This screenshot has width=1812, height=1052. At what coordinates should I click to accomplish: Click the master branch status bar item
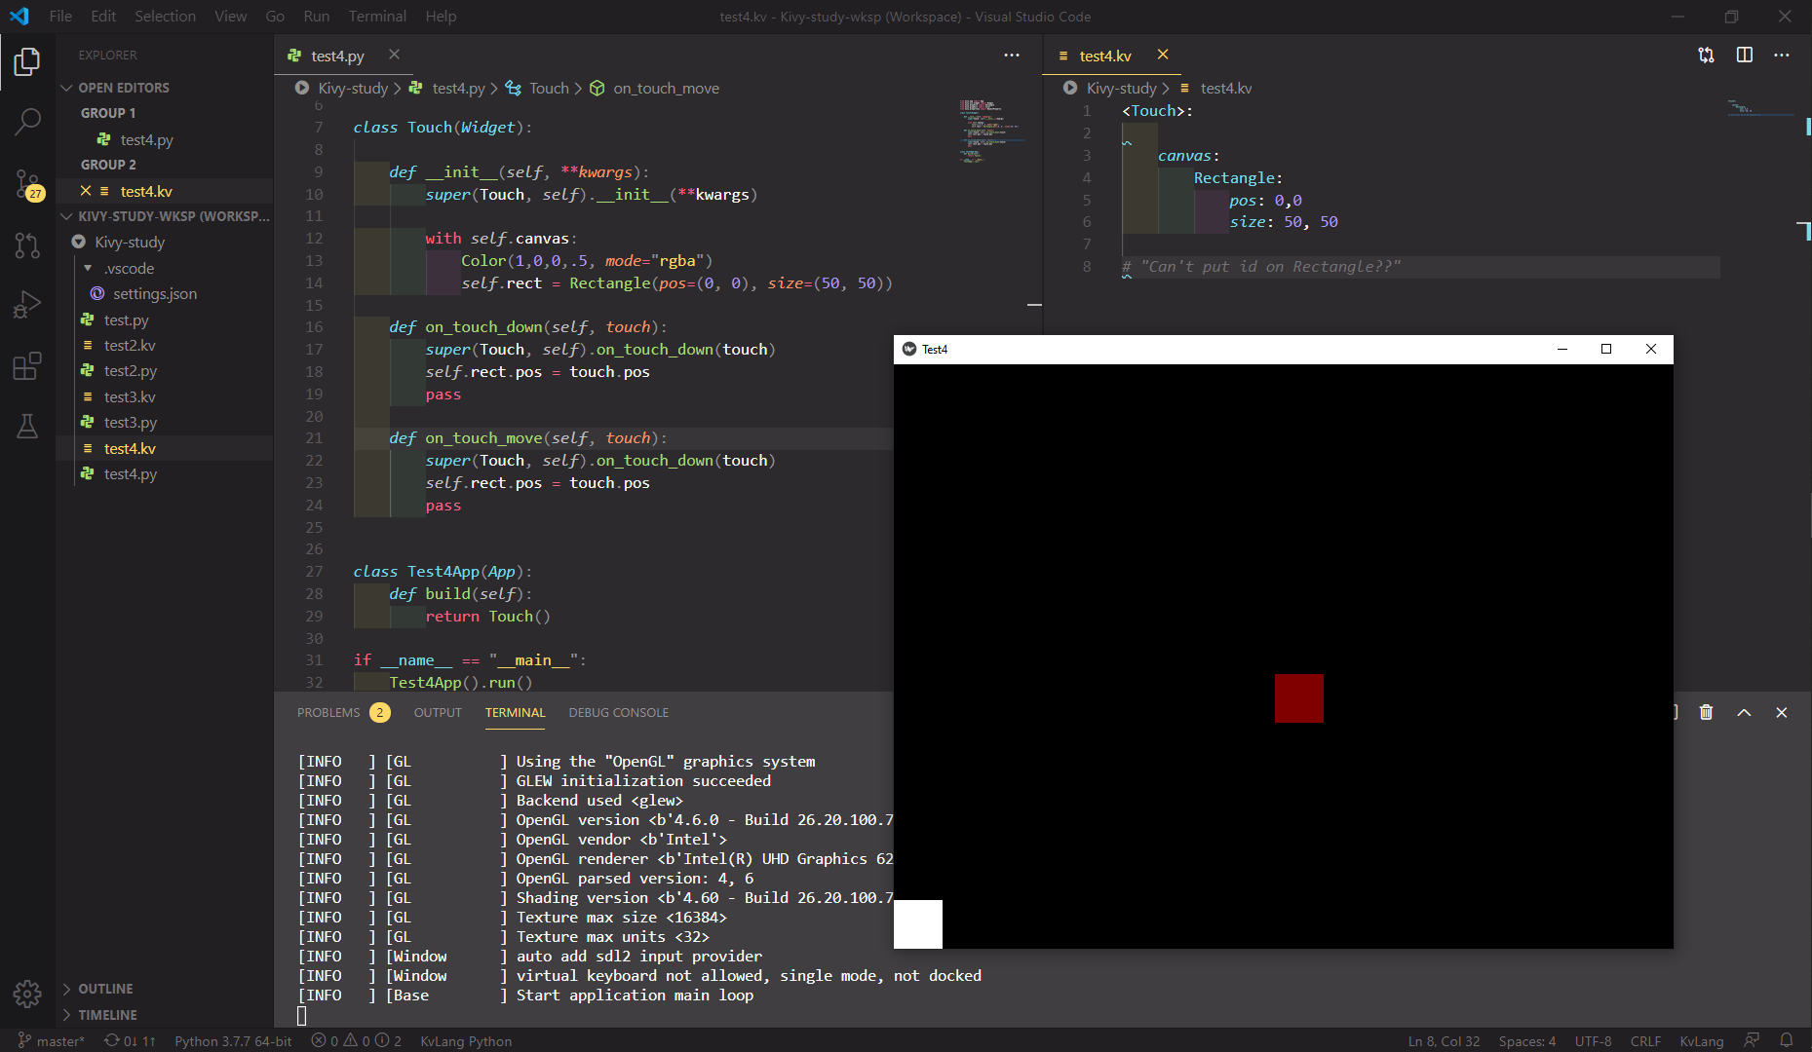(x=51, y=1040)
